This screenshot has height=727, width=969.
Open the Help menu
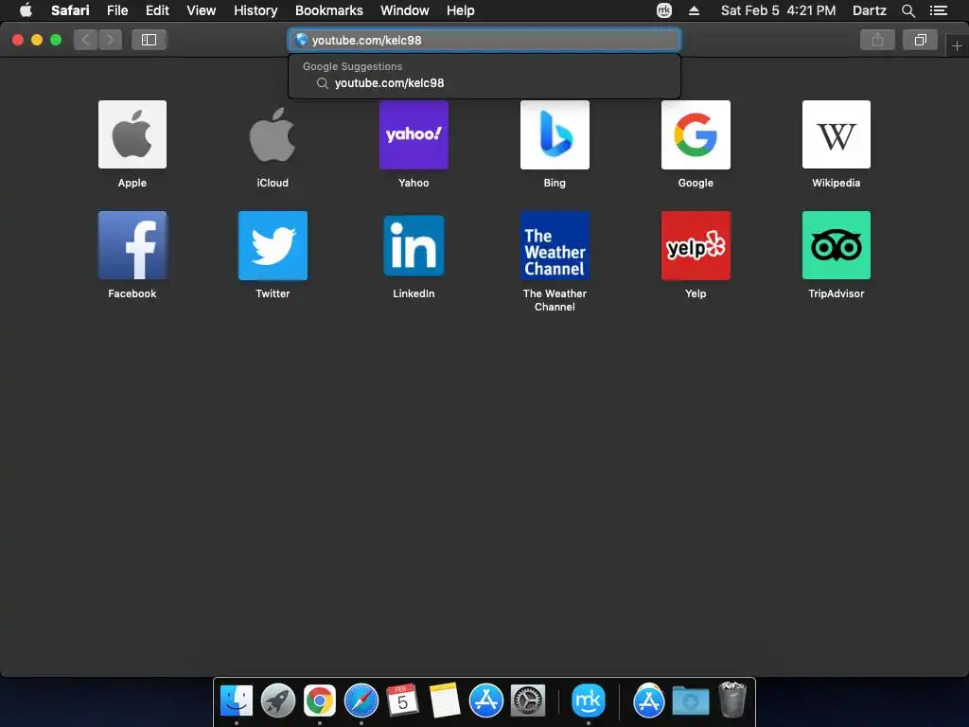point(461,10)
